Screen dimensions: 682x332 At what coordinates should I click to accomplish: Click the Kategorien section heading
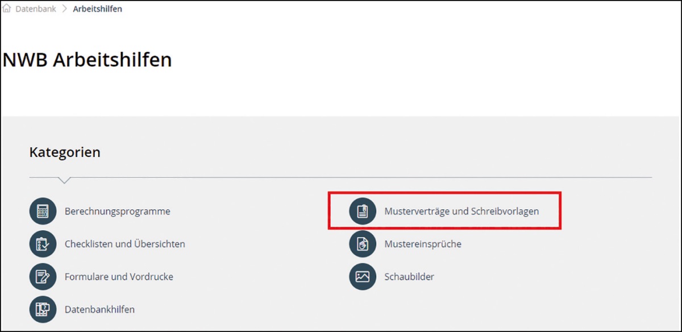(65, 152)
